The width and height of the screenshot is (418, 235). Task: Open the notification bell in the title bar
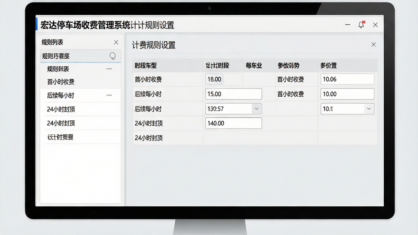coord(361,25)
